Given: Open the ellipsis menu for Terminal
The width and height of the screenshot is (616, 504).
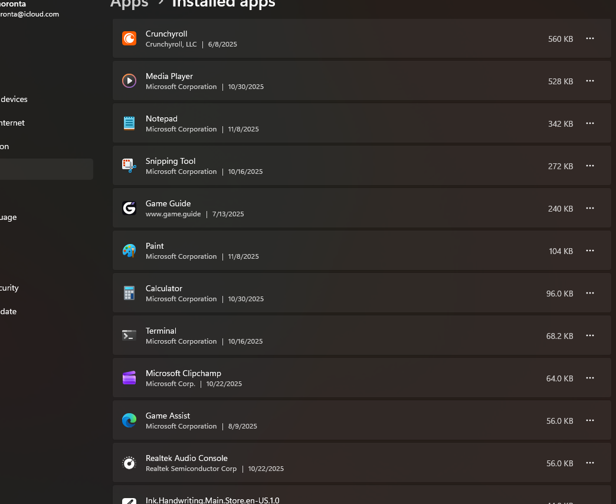Looking at the screenshot, I should pos(590,335).
